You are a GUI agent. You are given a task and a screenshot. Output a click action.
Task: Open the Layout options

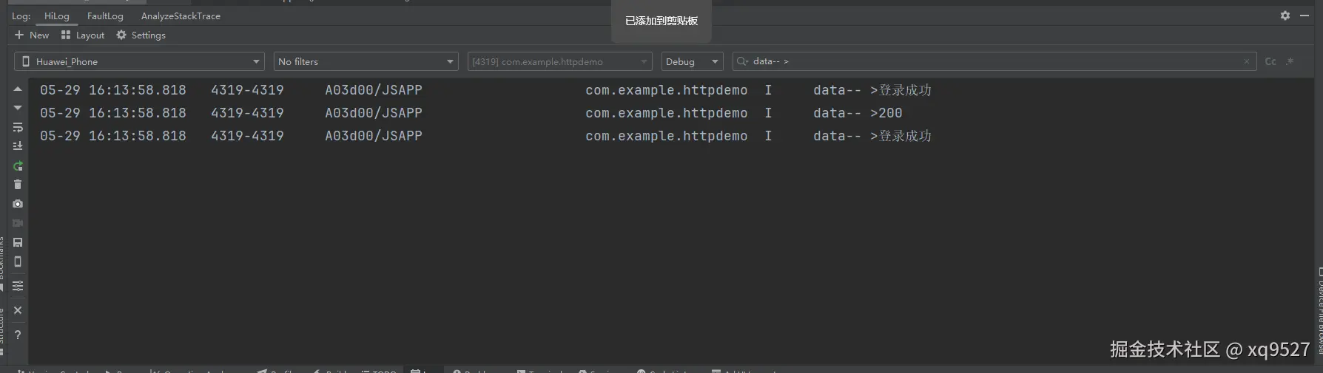(x=83, y=35)
